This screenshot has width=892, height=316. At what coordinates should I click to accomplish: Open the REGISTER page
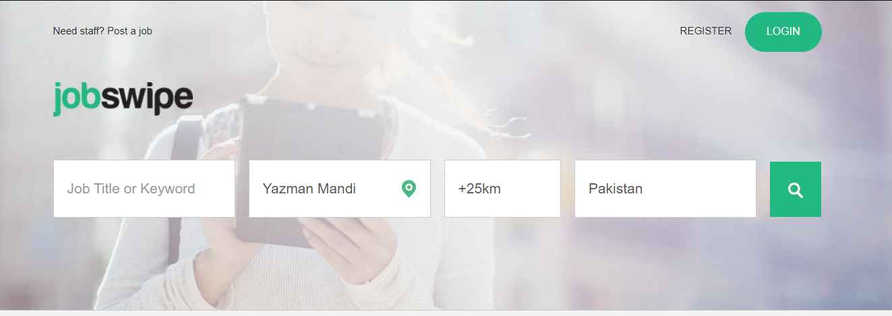click(x=705, y=31)
